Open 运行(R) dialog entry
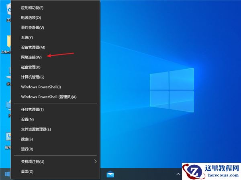 (55, 149)
